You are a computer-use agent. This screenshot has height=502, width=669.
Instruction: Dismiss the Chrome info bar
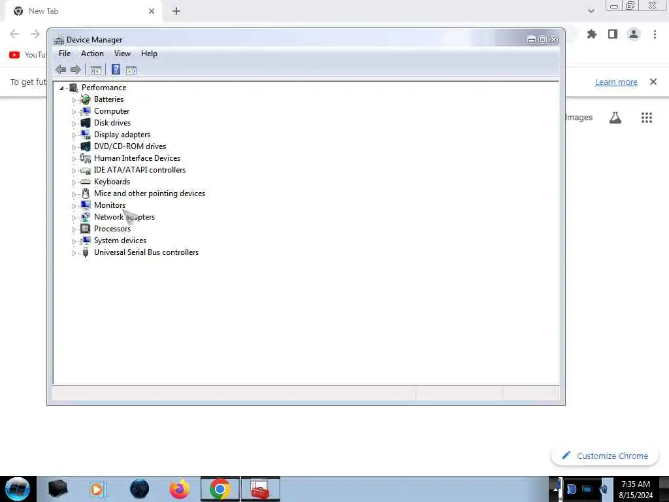tap(653, 82)
